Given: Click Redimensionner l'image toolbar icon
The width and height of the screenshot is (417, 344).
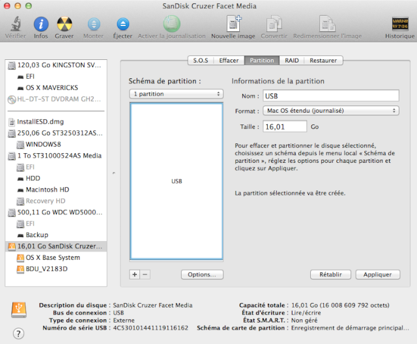Looking at the screenshot, I should (327, 23).
